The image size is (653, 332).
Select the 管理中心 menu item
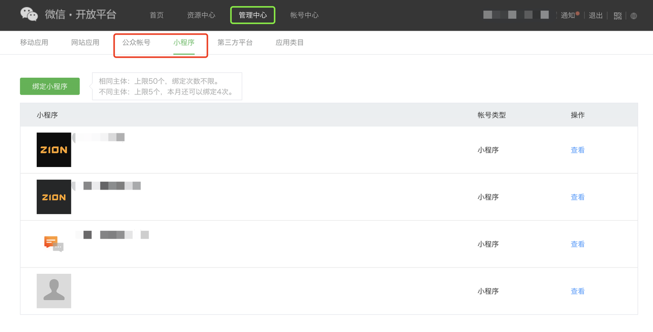click(253, 15)
